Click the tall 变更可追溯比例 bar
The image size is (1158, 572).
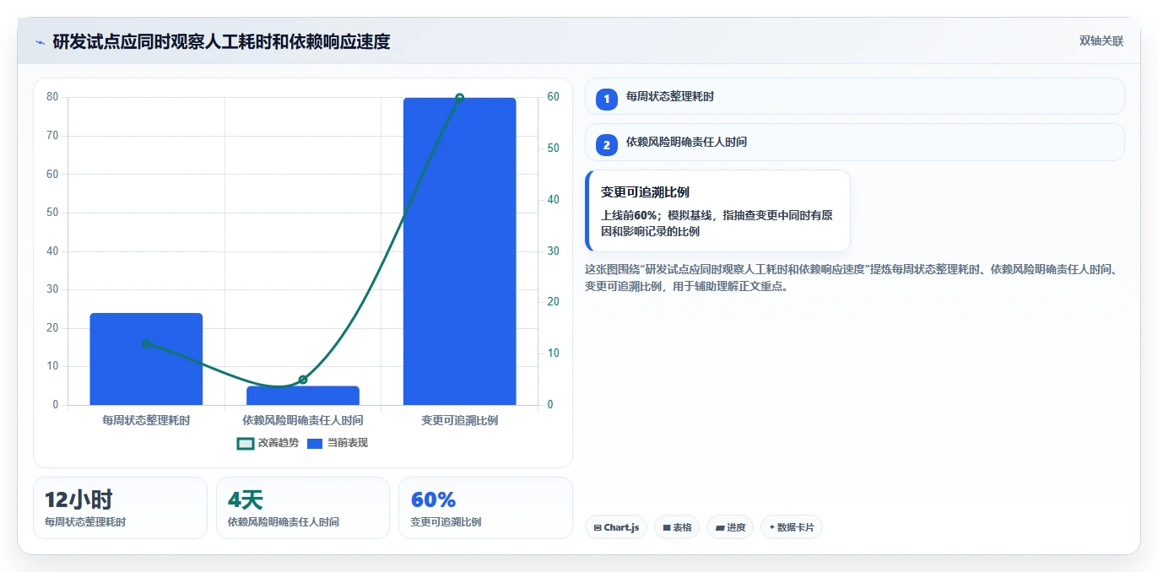click(x=459, y=251)
